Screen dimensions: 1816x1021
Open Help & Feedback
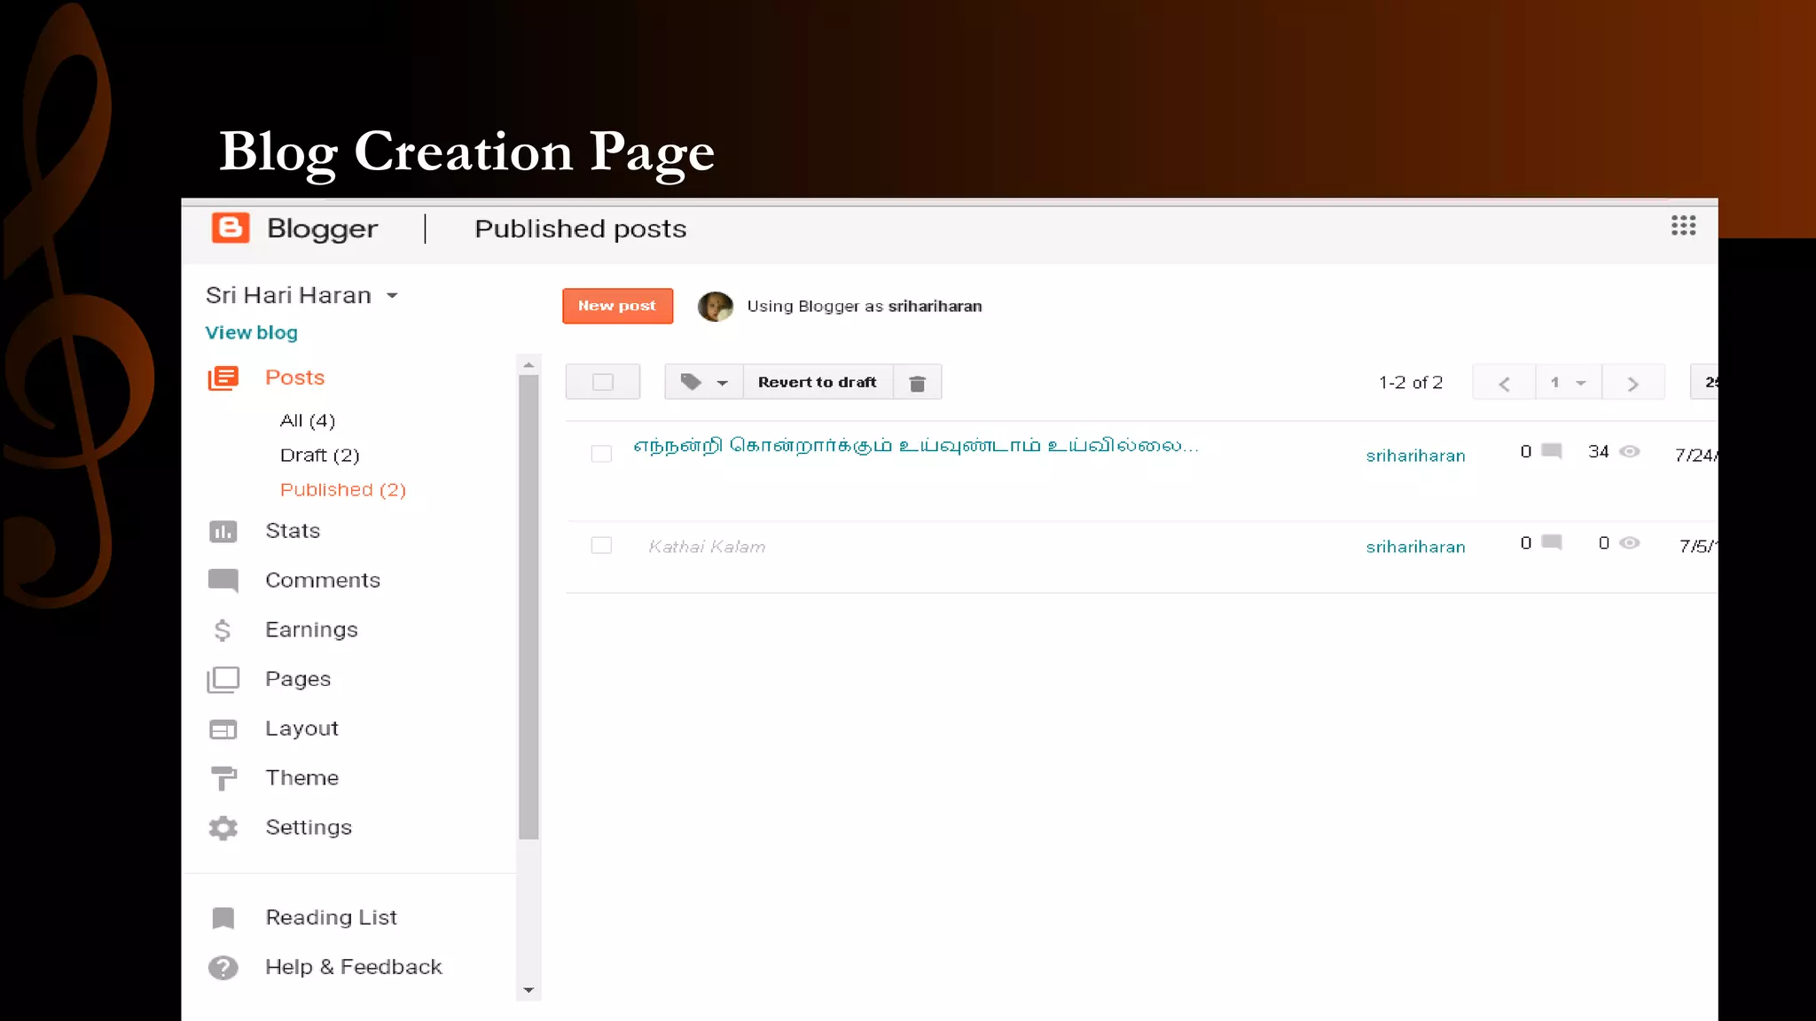(x=353, y=968)
